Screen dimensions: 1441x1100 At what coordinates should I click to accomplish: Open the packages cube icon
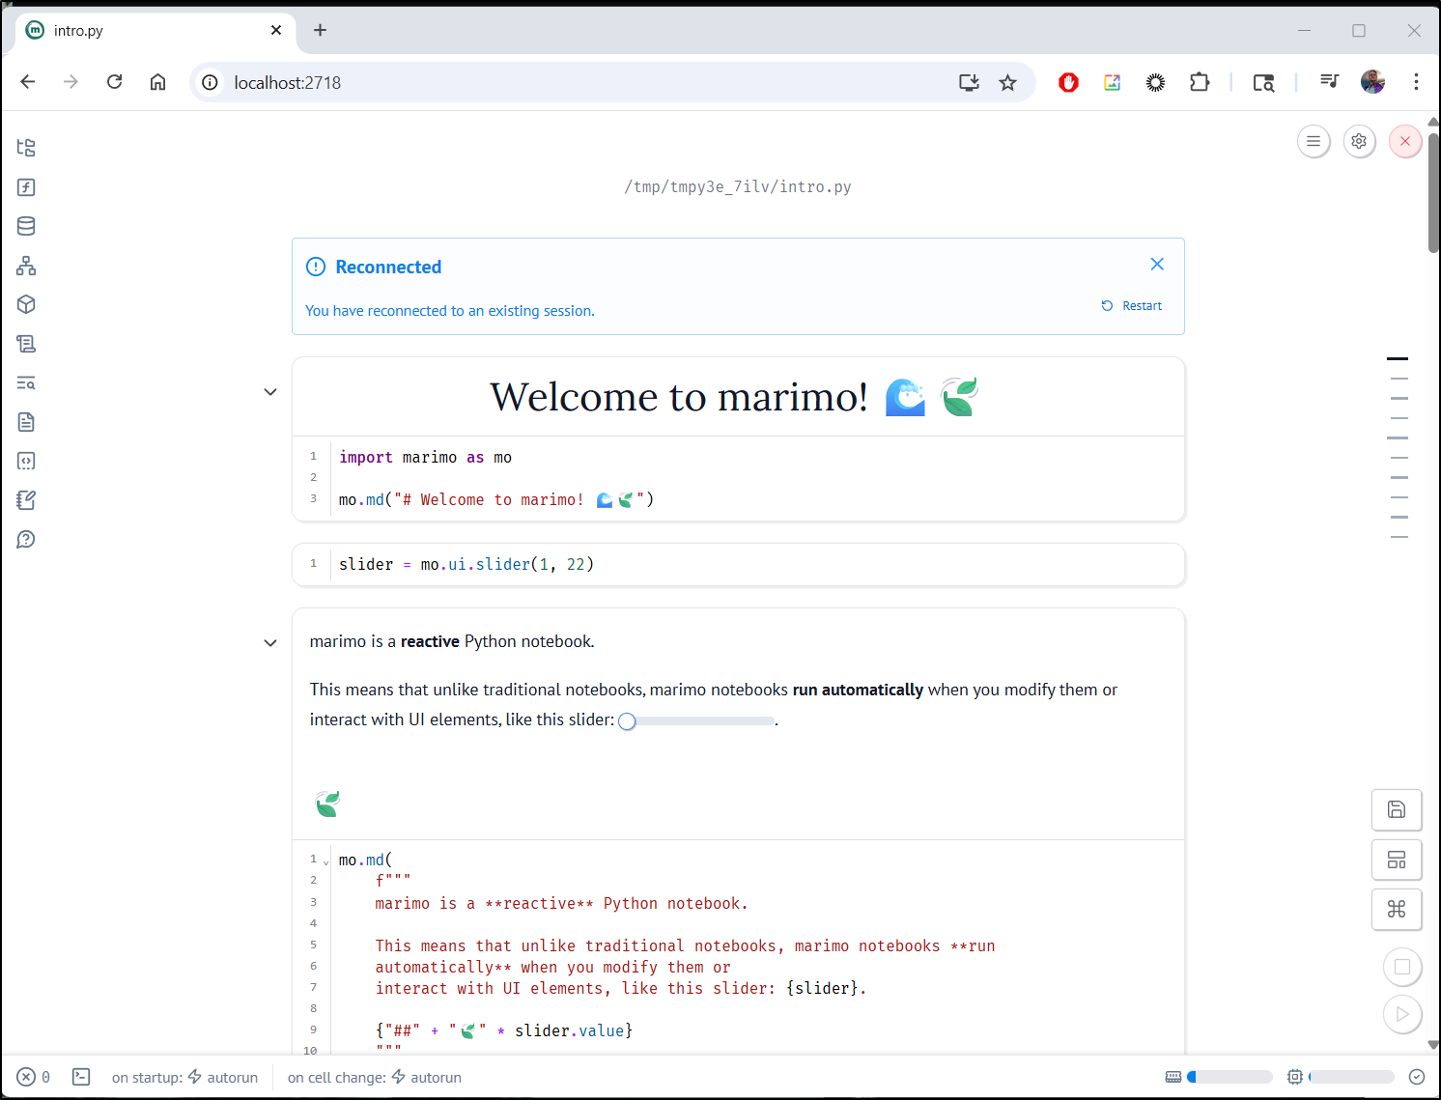tap(26, 304)
